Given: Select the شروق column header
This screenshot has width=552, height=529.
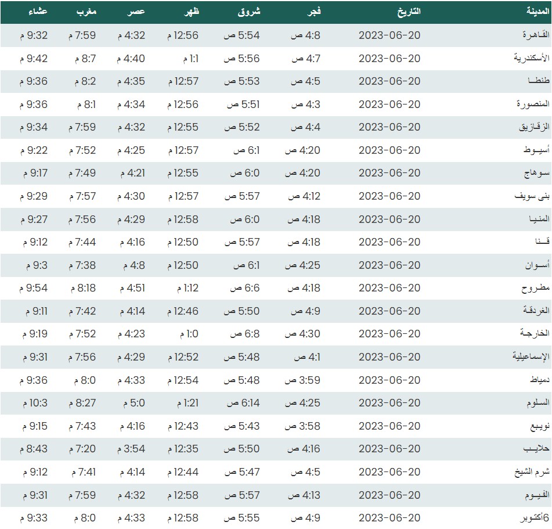Looking at the screenshot, I should (x=250, y=12).
